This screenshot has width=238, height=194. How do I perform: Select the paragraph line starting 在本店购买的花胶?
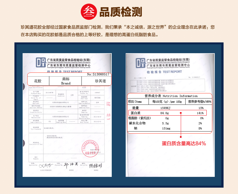point(89,35)
